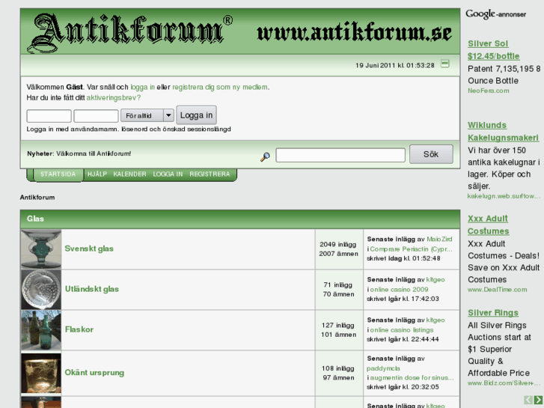Click 'Nyheter: Välkomna till Antikforum!' text
The height and width of the screenshot is (408, 544).
(79, 153)
